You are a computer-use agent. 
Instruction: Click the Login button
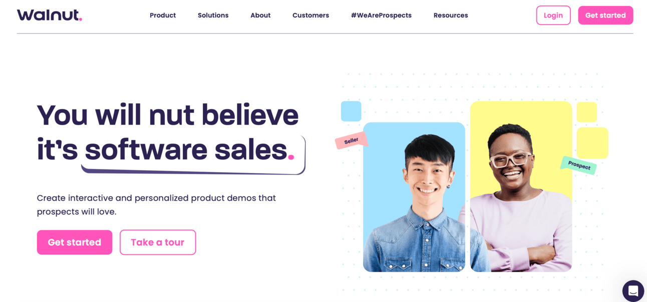click(x=553, y=15)
